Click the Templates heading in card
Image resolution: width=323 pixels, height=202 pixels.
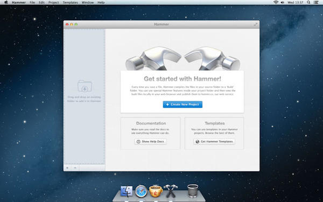click(214, 123)
